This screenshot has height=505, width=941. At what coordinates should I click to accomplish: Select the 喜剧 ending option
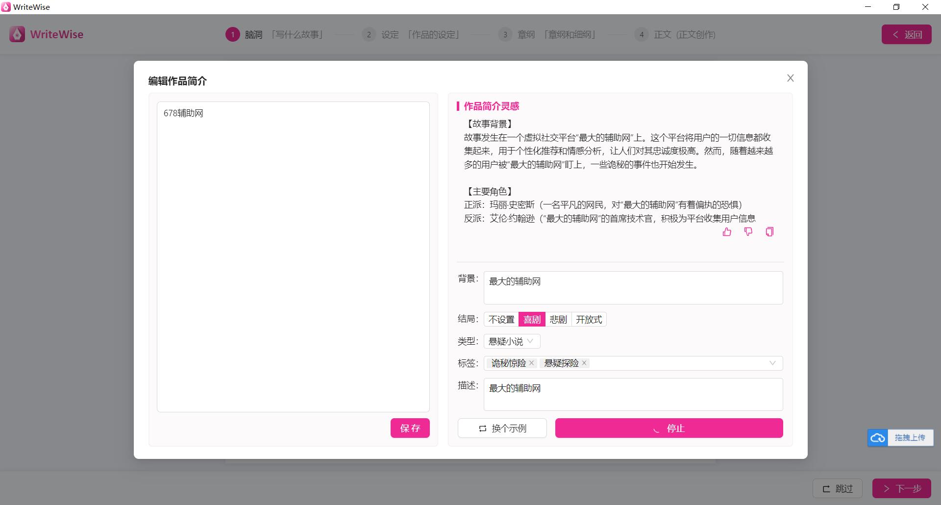532,320
